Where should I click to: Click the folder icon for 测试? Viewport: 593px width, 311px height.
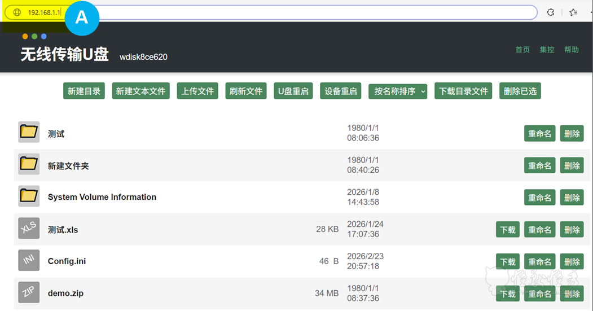pyautogui.click(x=29, y=132)
